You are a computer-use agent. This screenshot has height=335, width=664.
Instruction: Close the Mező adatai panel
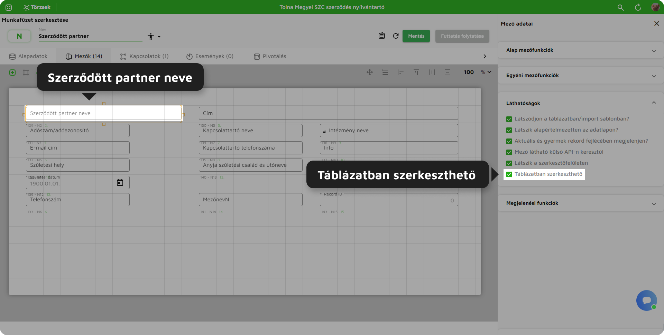coord(657,23)
